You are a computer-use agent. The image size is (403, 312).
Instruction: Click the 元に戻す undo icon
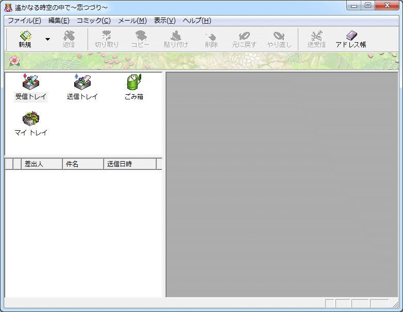tap(244, 39)
